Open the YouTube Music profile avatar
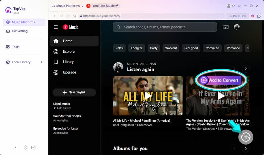The width and height of the screenshot is (264, 155). click(237, 27)
